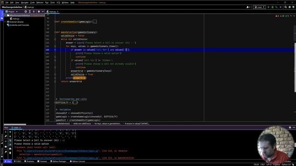Click the wrench icon in Run panel
Image resolution: width=296 pixels, height=166 pixels.
tap(6, 136)
